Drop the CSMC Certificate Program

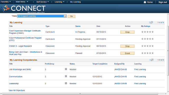pos(127,32)
